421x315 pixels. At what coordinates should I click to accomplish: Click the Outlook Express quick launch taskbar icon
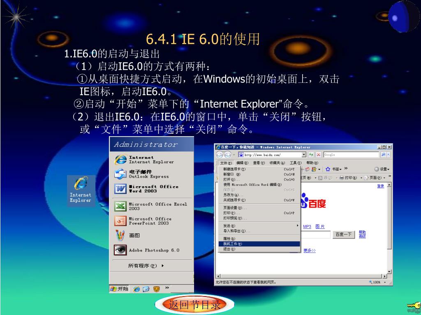point(146,289)
